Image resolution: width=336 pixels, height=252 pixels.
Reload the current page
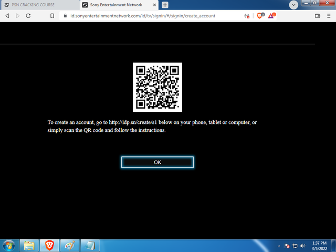[28, 16]
